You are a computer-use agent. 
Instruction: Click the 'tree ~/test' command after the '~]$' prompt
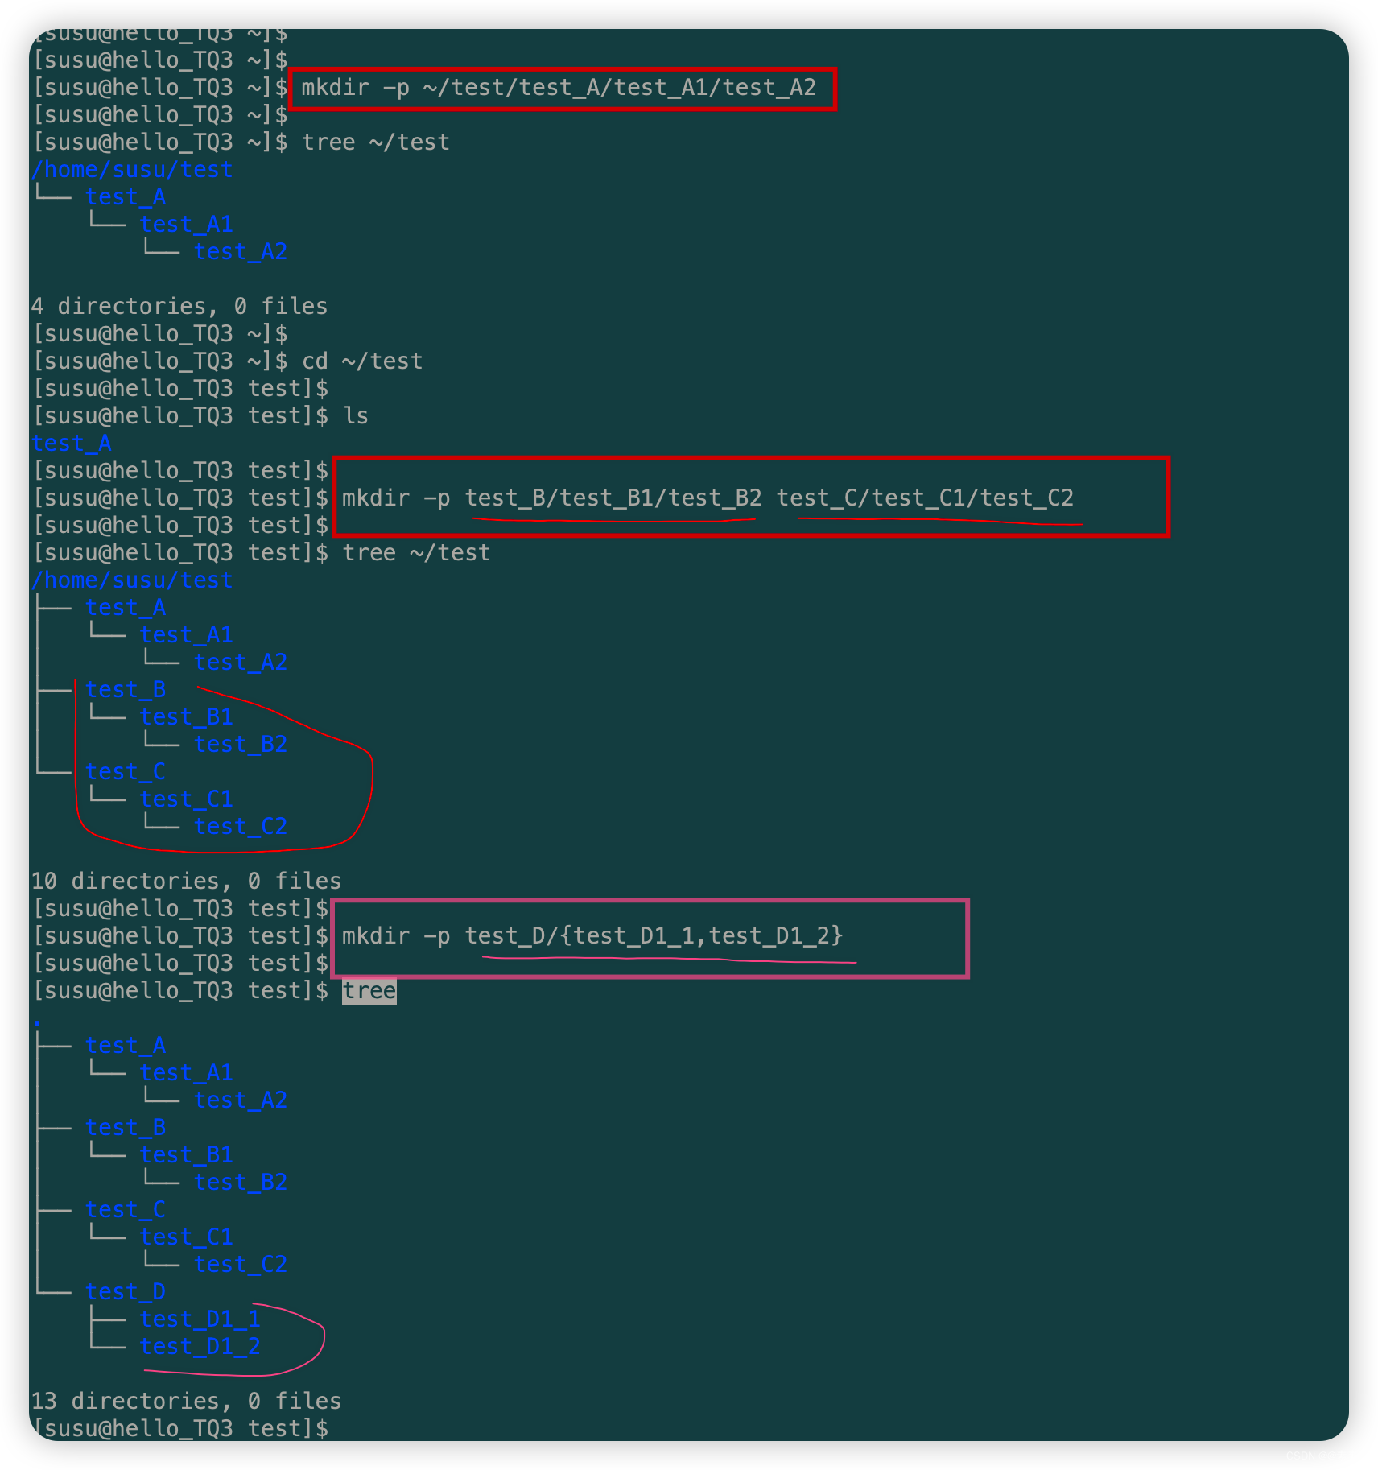tap(376, 142)
